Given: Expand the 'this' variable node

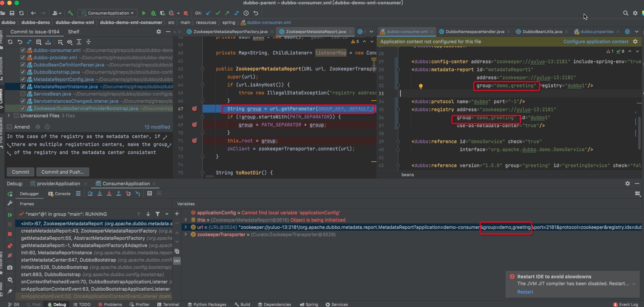Looking at the screenshot, I should pyautogui.click(x=186, y=220).
